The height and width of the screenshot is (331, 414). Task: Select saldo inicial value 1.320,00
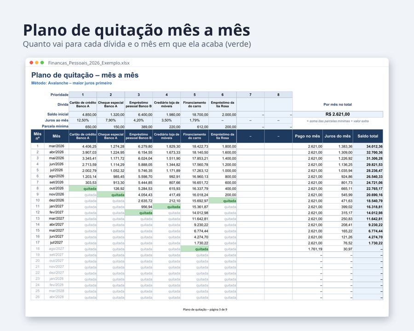pos(111,114)
